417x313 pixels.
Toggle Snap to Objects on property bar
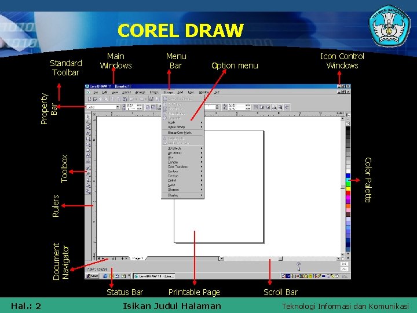[x=268, y=107]
